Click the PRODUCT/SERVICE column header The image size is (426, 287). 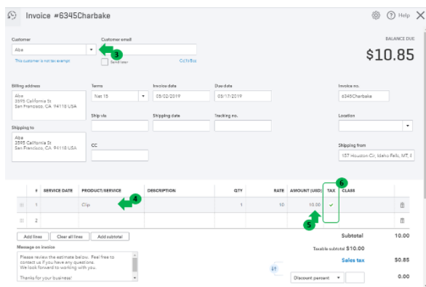click(x=101, y=190)
